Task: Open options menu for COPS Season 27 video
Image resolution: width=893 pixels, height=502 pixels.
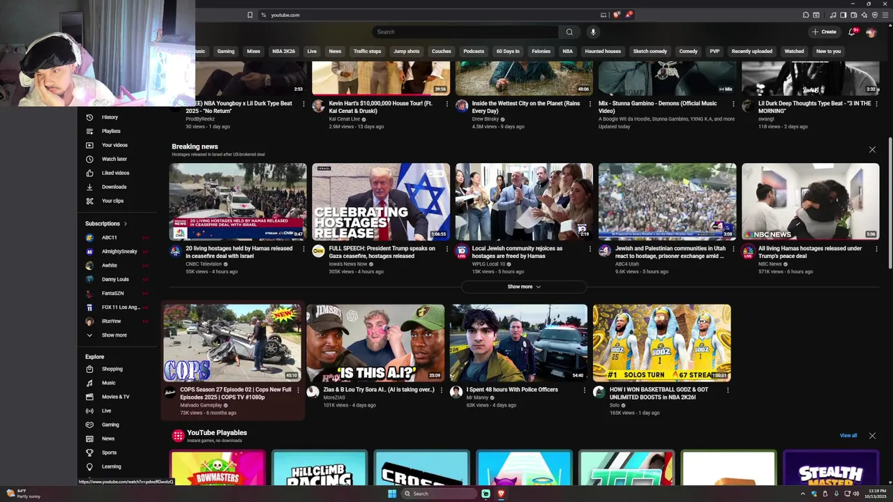Action: click(x=298, y=390)
